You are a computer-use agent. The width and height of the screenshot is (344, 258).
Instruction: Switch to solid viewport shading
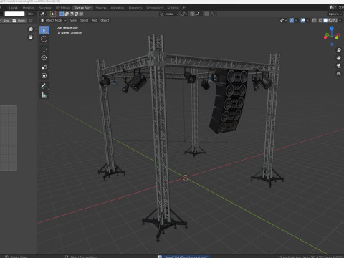(325, 20)
